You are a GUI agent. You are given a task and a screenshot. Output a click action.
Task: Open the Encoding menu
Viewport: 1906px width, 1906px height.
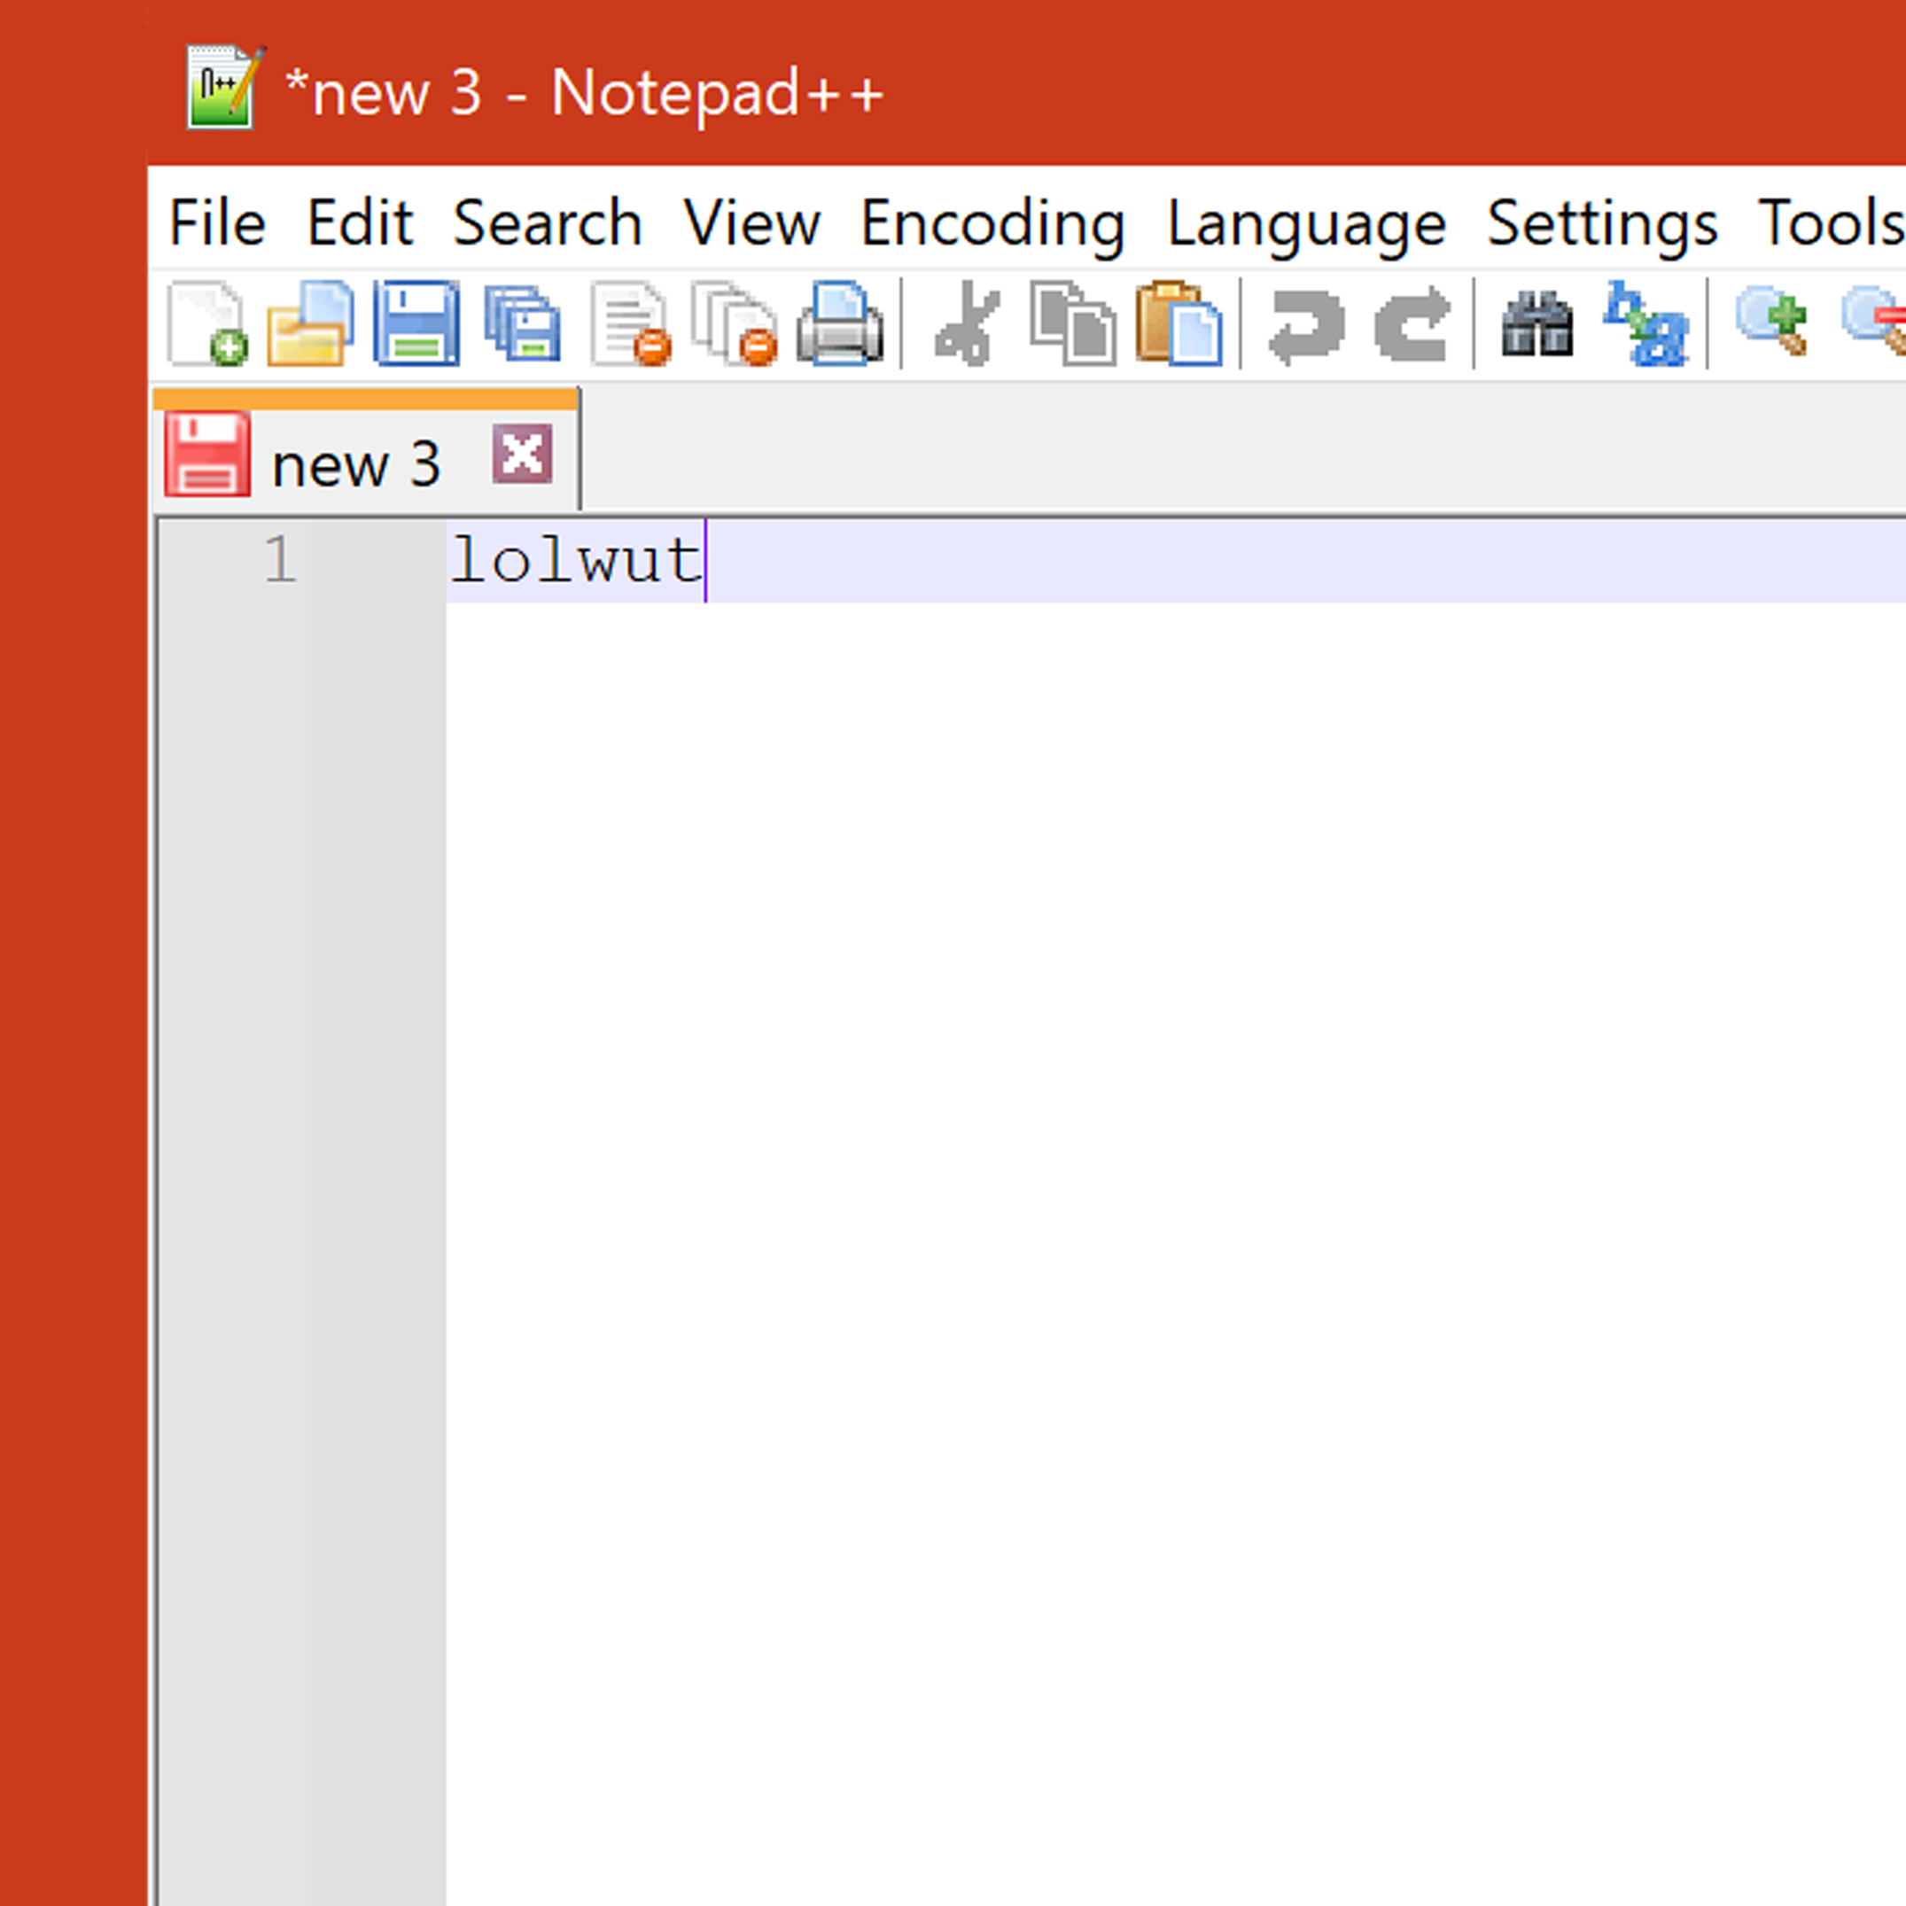click(992, 225)
